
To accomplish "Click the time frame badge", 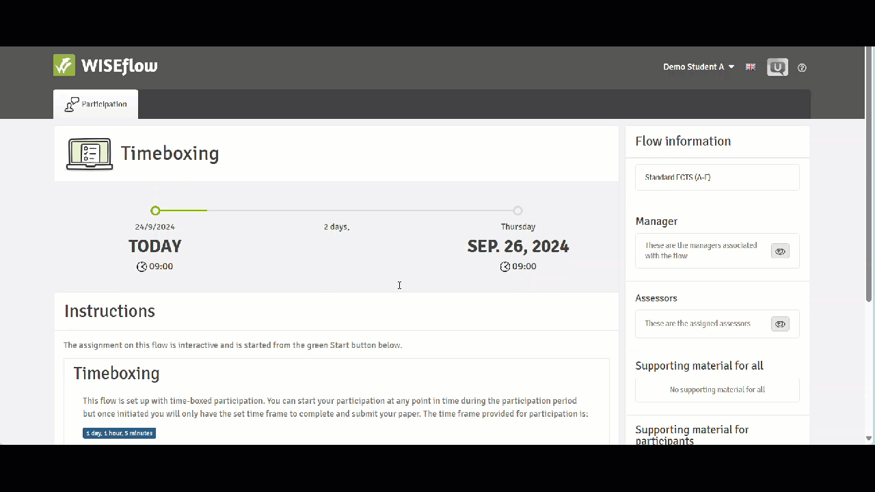I will (119, 433).
